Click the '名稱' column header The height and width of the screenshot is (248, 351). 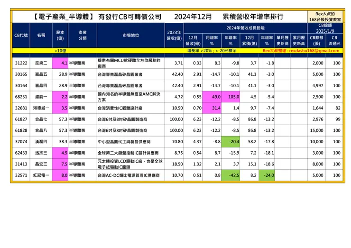(x=41, y=35)
